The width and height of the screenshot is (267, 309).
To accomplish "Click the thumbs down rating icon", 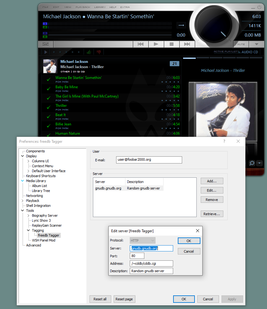I will [x=99, y=52].
